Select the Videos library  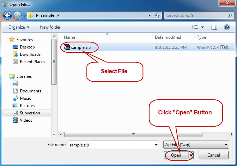[x=26, y=120]
